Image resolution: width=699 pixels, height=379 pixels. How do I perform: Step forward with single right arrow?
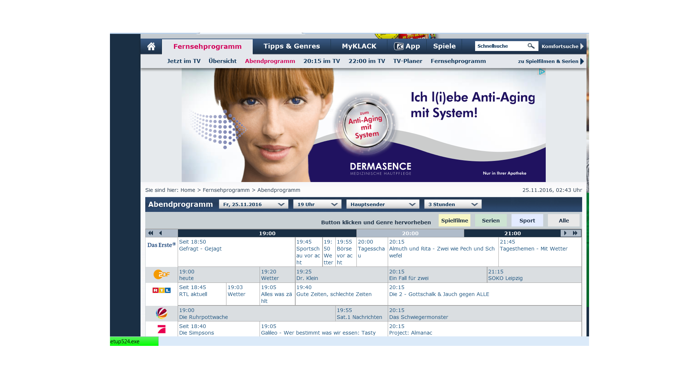[x=565, y=233]
